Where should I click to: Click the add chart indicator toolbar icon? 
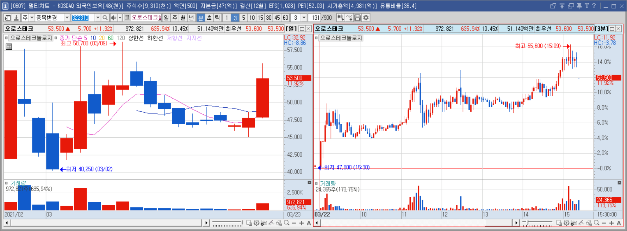coord(341,18)
